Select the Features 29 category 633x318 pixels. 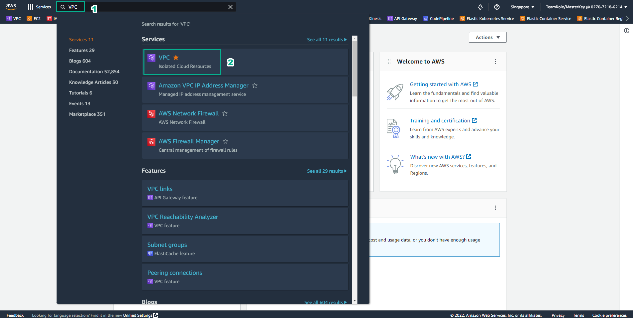point(82,50)
